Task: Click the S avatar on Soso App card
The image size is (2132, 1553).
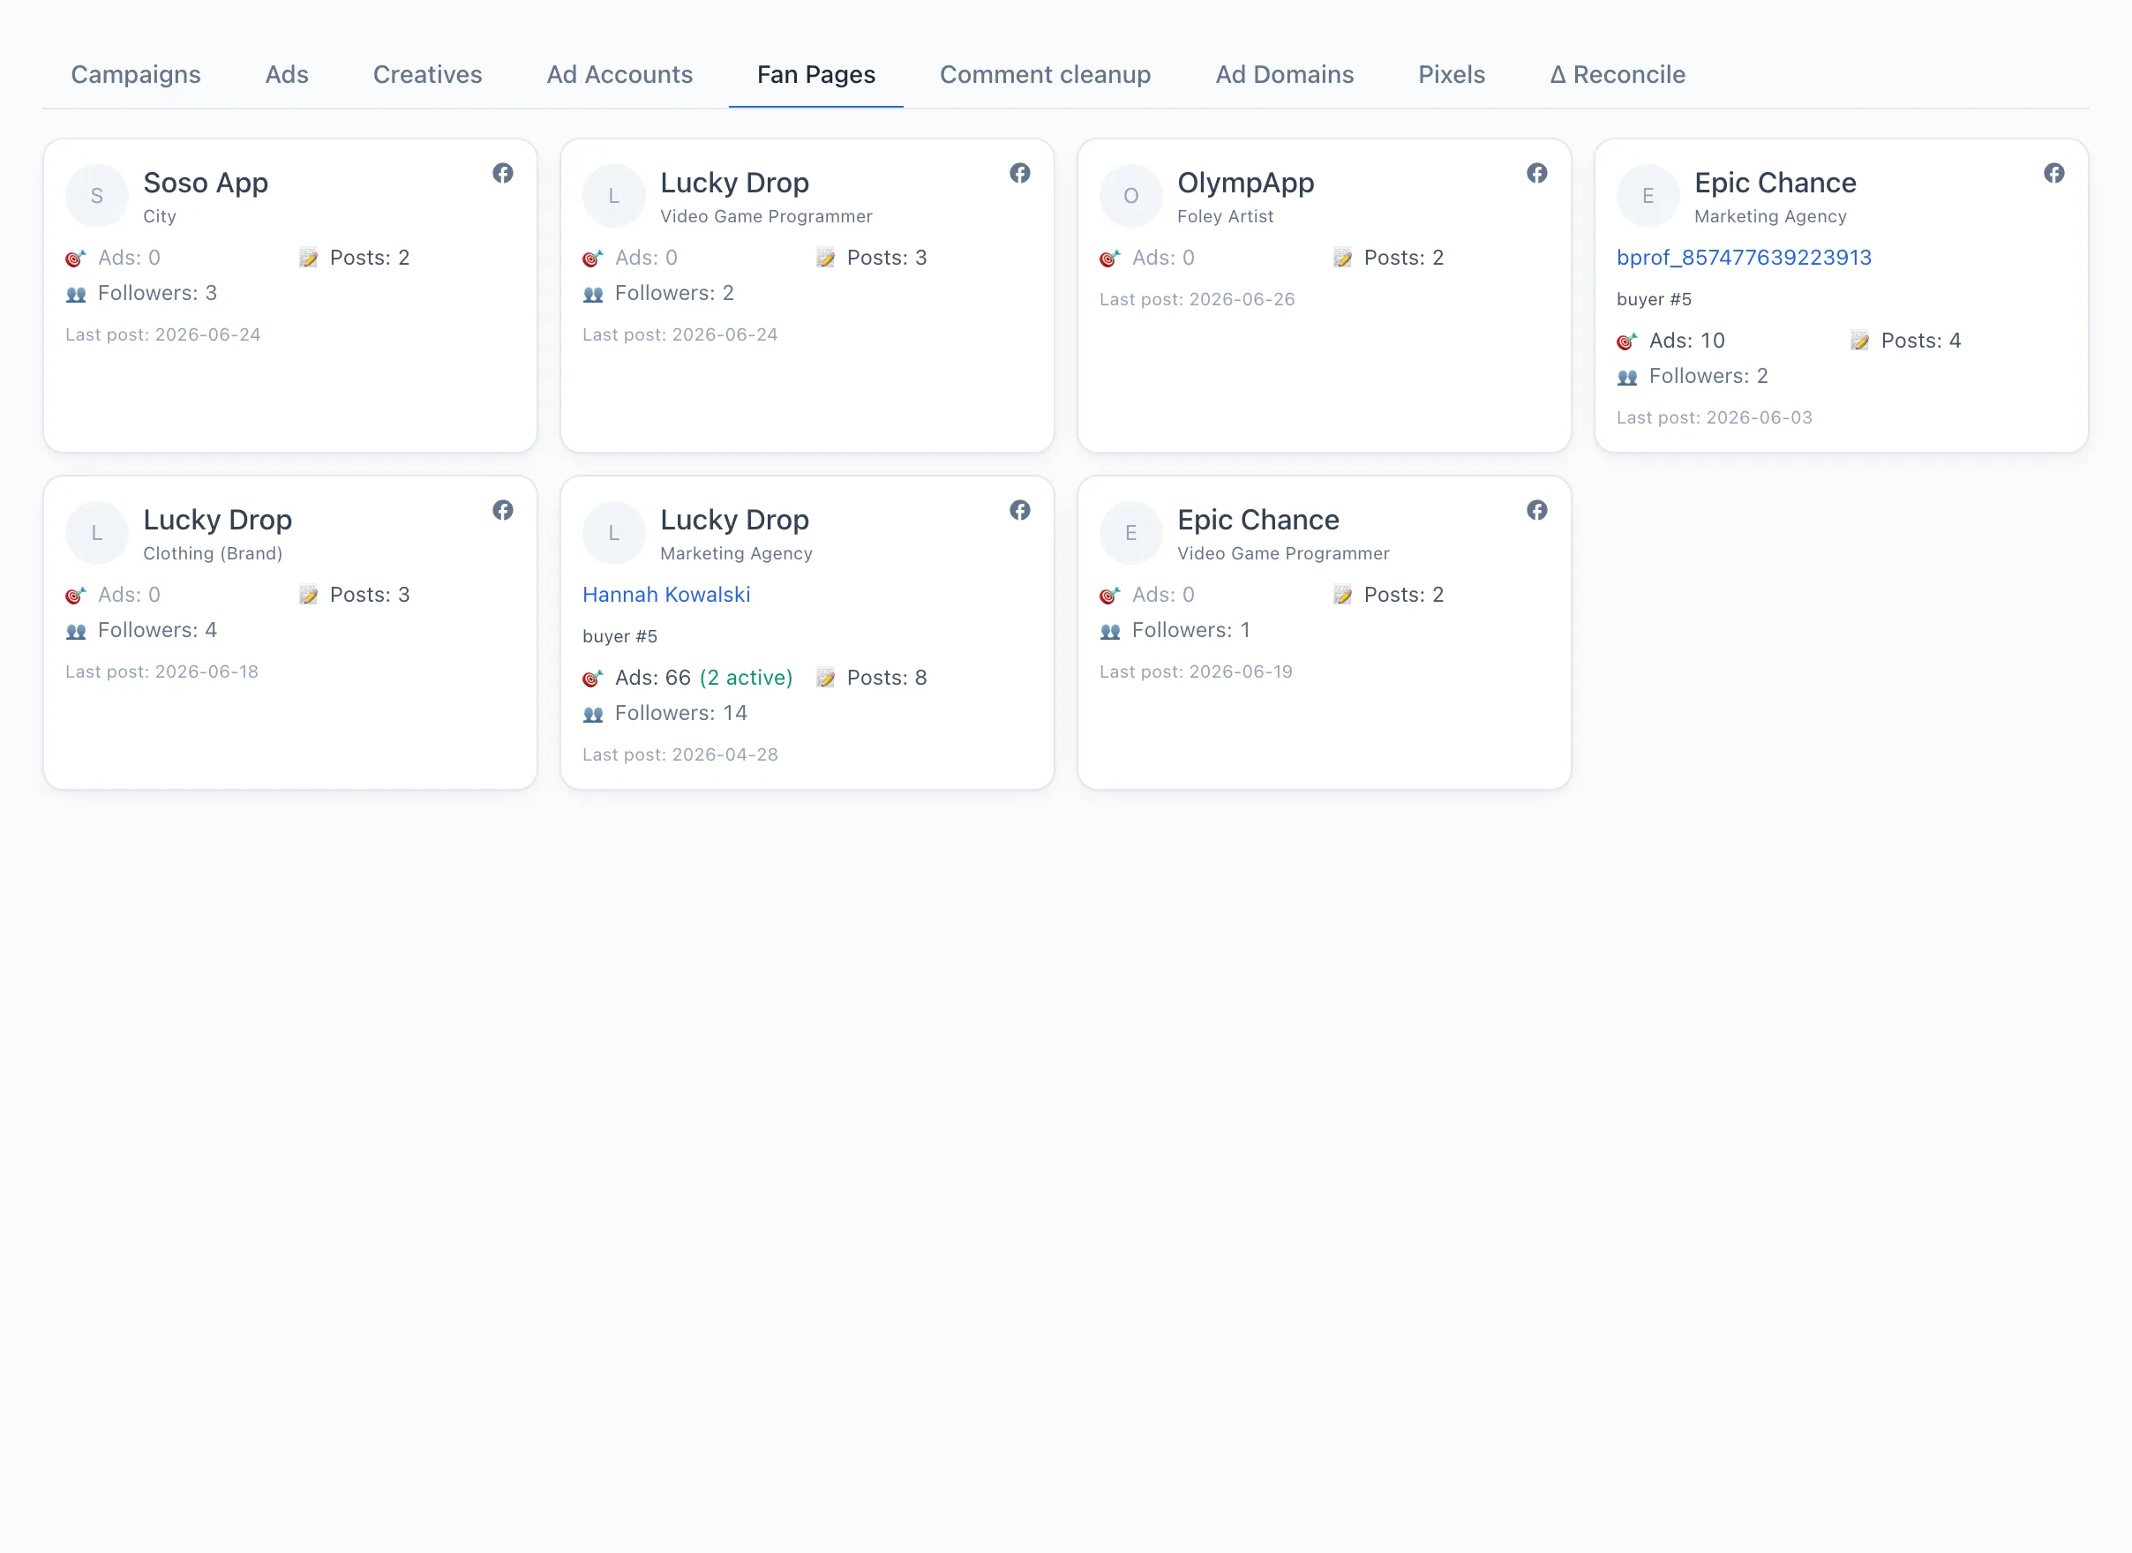Action: [97, 196]
